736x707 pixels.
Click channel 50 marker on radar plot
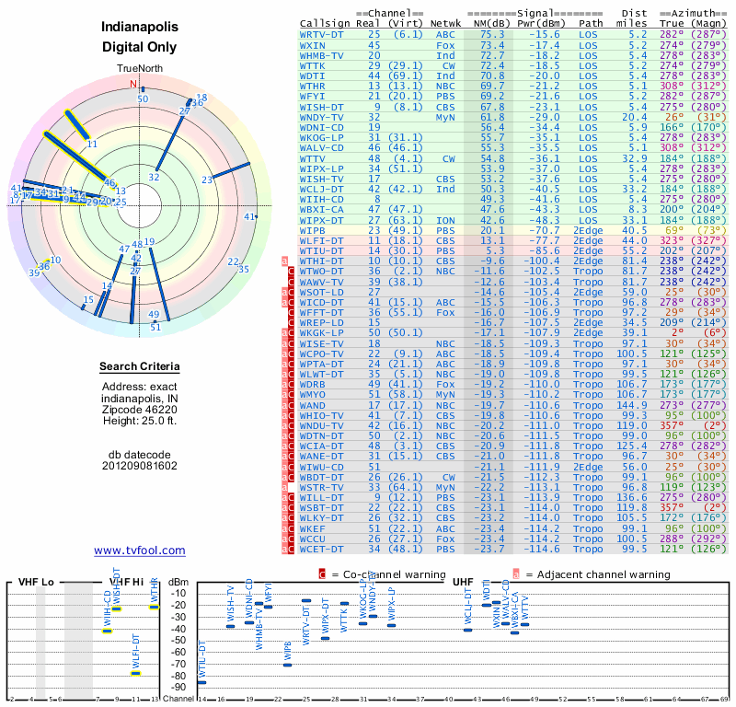point(143,99)
